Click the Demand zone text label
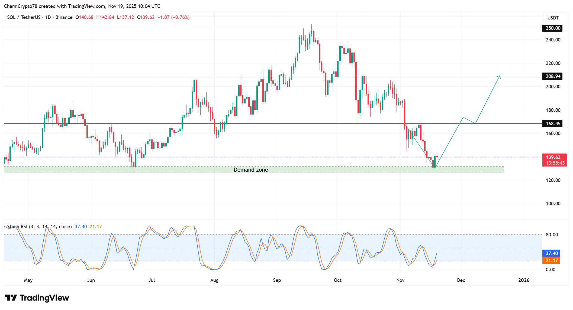573x310 pixels. 251,170
